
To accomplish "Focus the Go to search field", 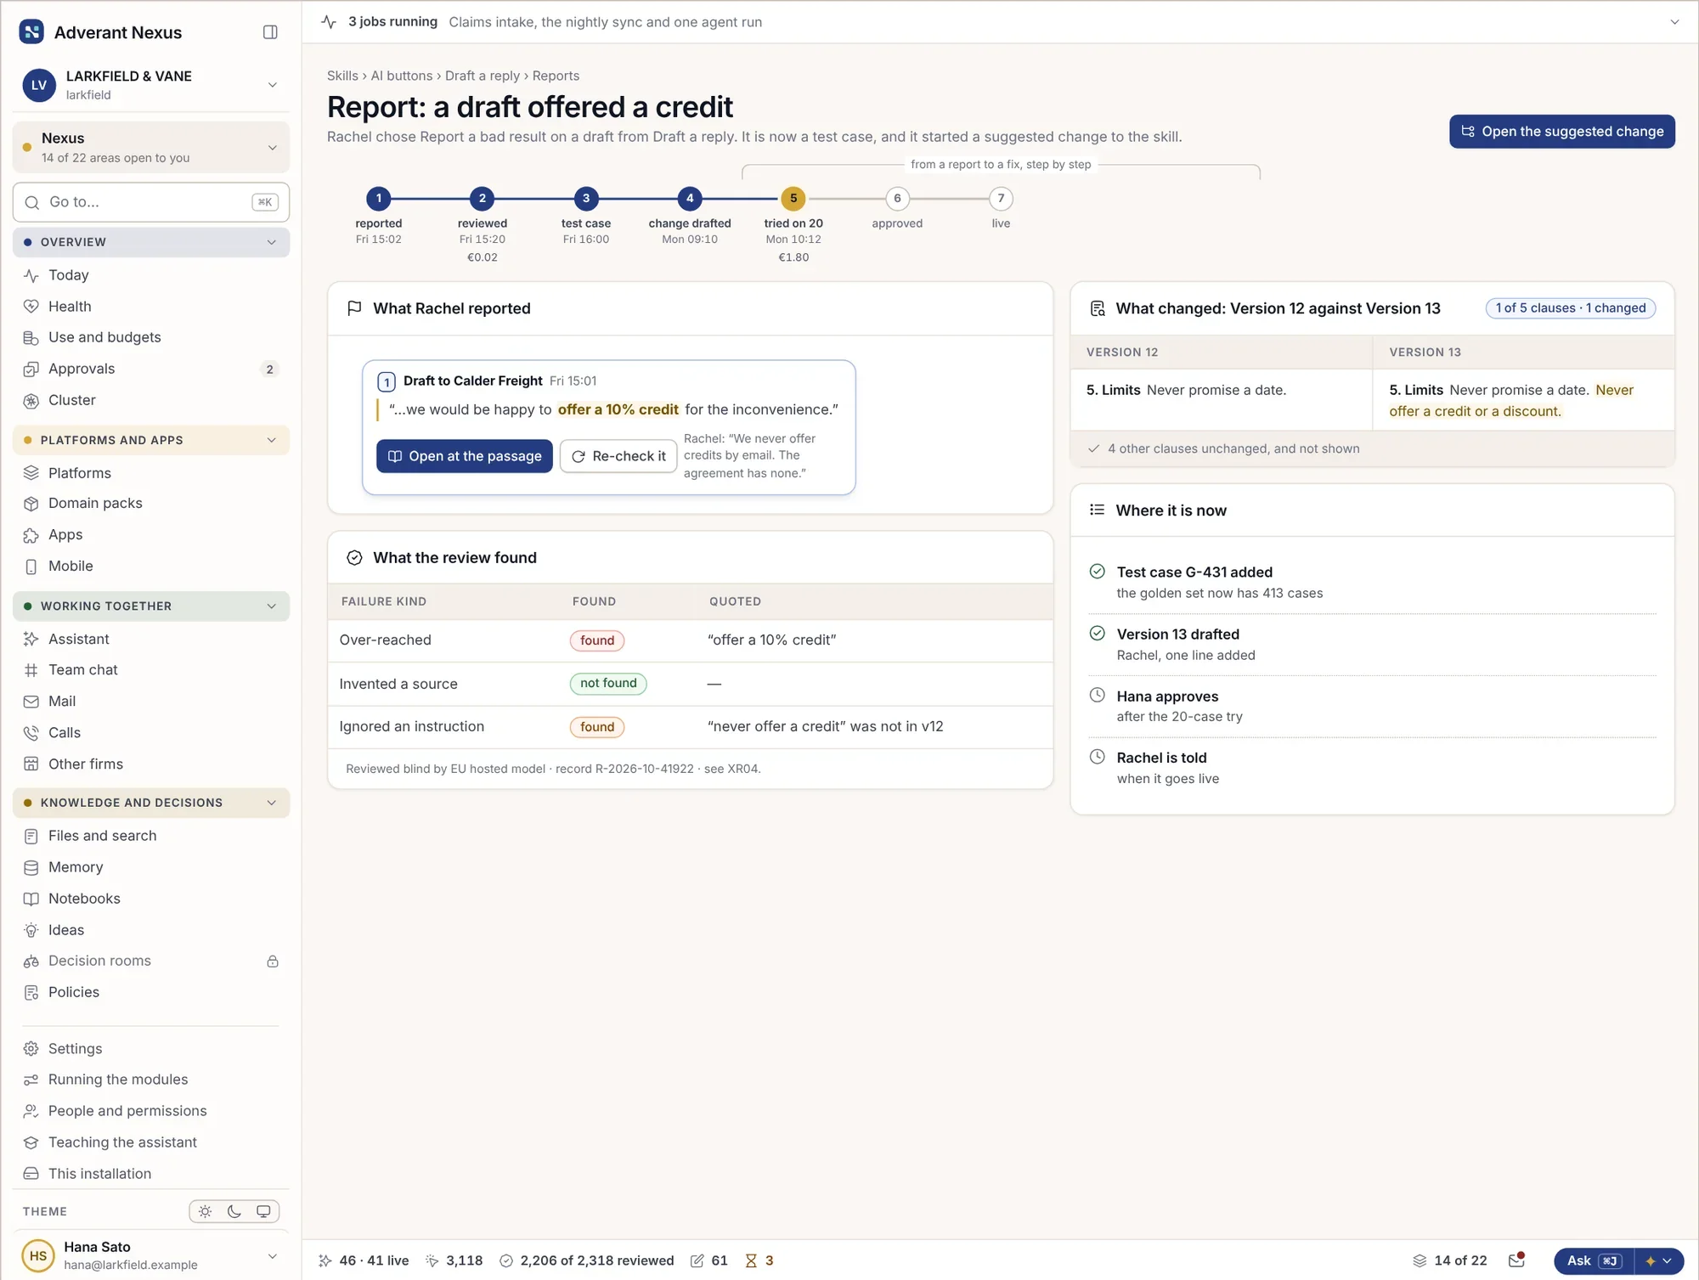I will coord(151,202).
